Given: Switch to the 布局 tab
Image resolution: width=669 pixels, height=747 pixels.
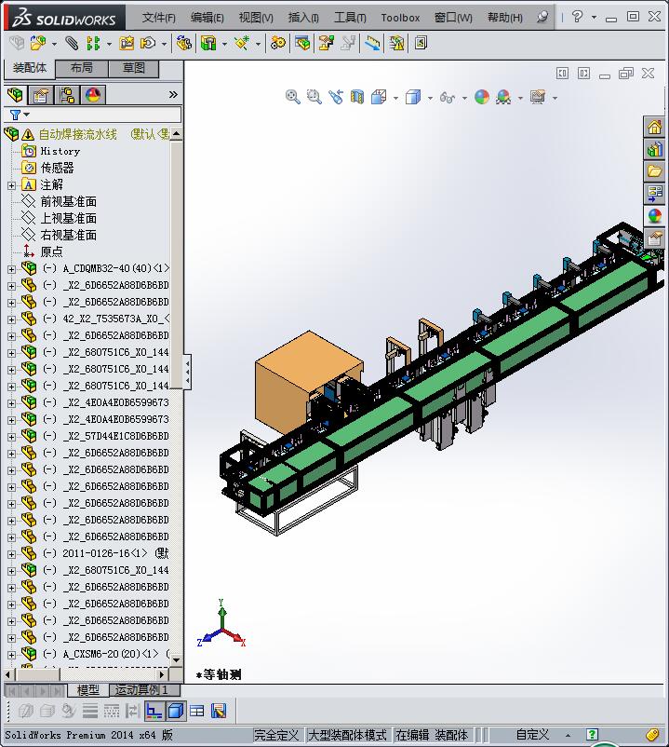Looking at the screenshot, I should coord(82,68).
